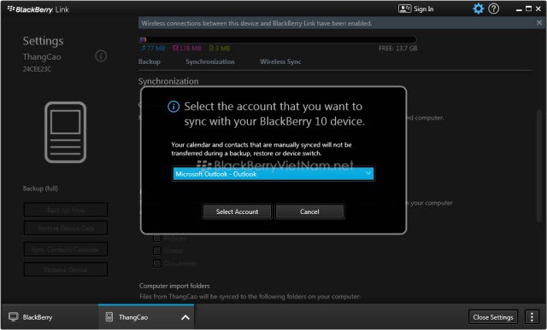This screenshot has width=547, height=330.
Task: Open the blue settings gear icon
Action: point(479,9)
